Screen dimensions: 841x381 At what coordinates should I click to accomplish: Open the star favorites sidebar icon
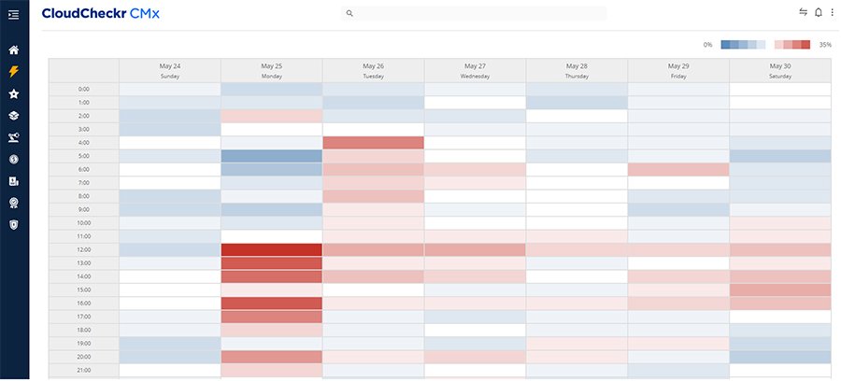point(14,94)
